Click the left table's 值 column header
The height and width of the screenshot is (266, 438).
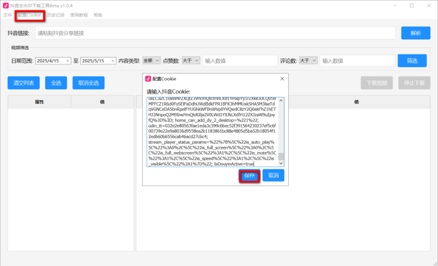pos(102,102)
